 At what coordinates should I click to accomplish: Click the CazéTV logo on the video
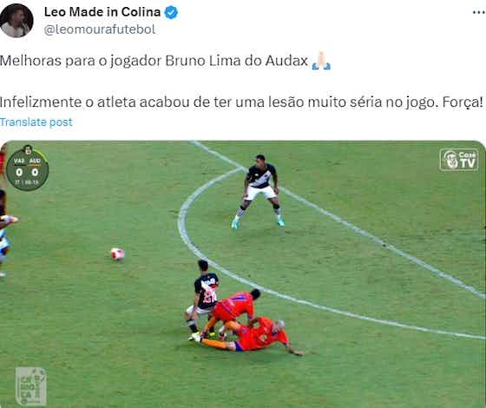(x=459, y=160)
